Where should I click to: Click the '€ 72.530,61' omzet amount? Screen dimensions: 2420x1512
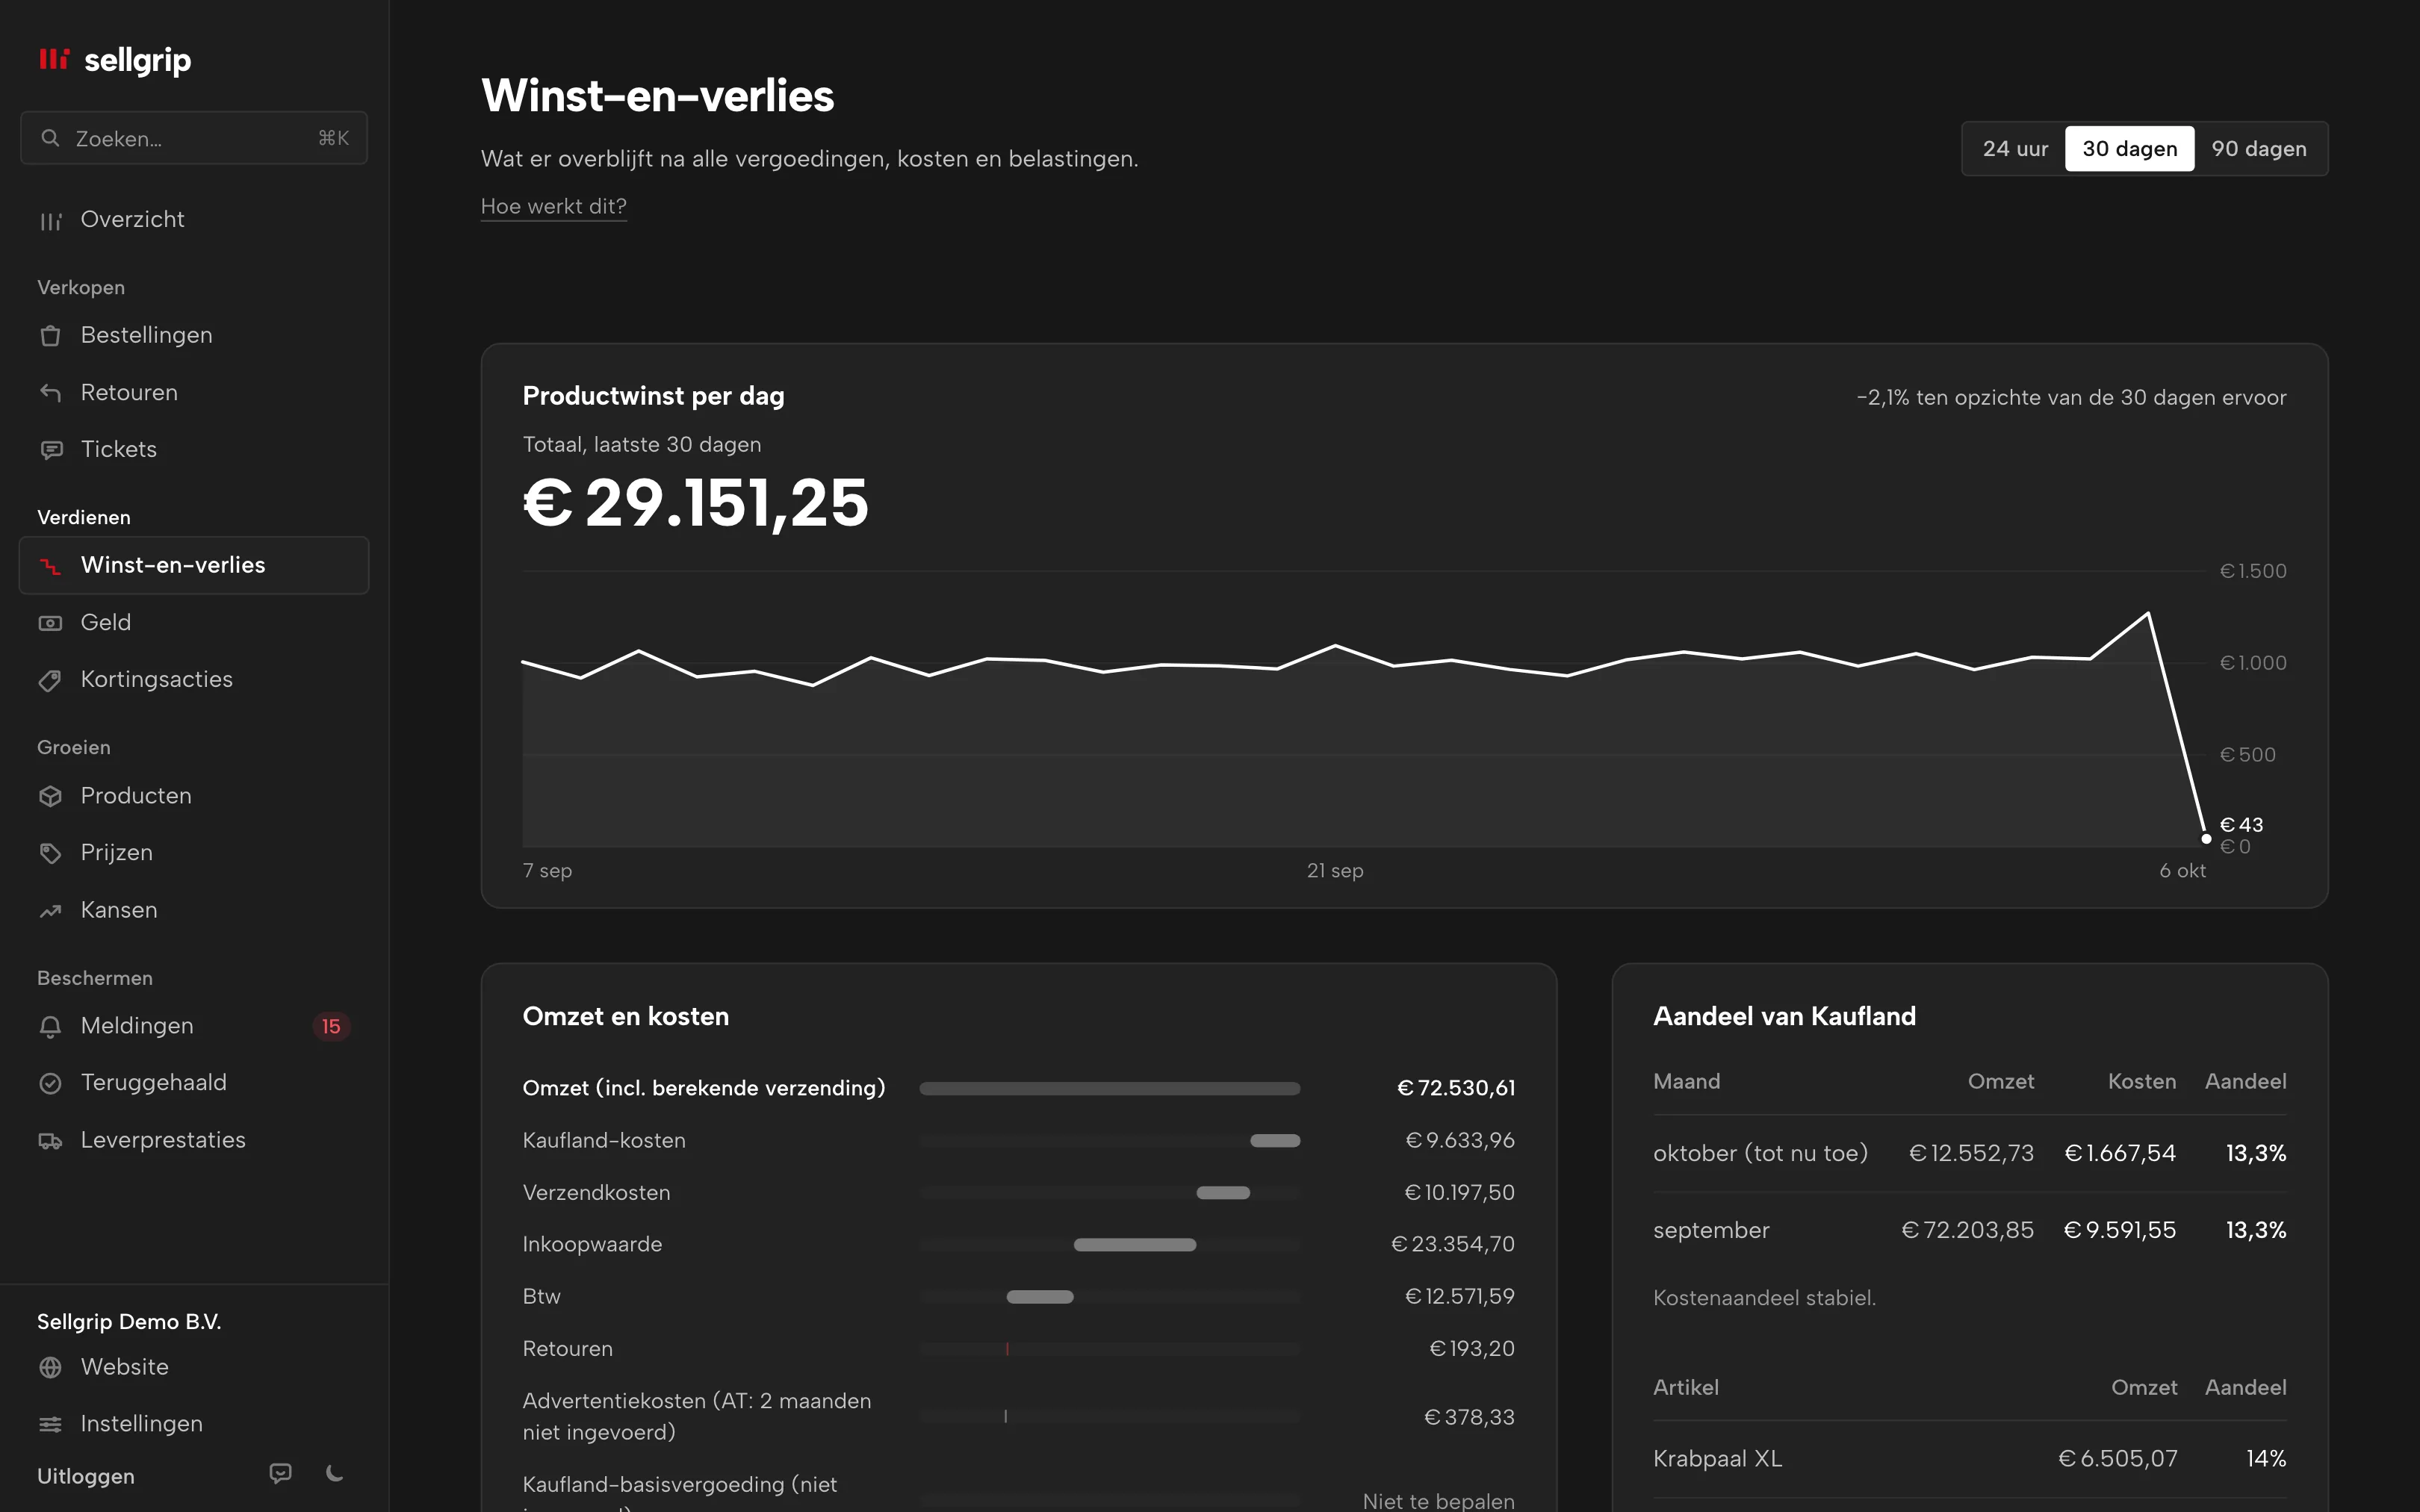tap(1456, 1088)
